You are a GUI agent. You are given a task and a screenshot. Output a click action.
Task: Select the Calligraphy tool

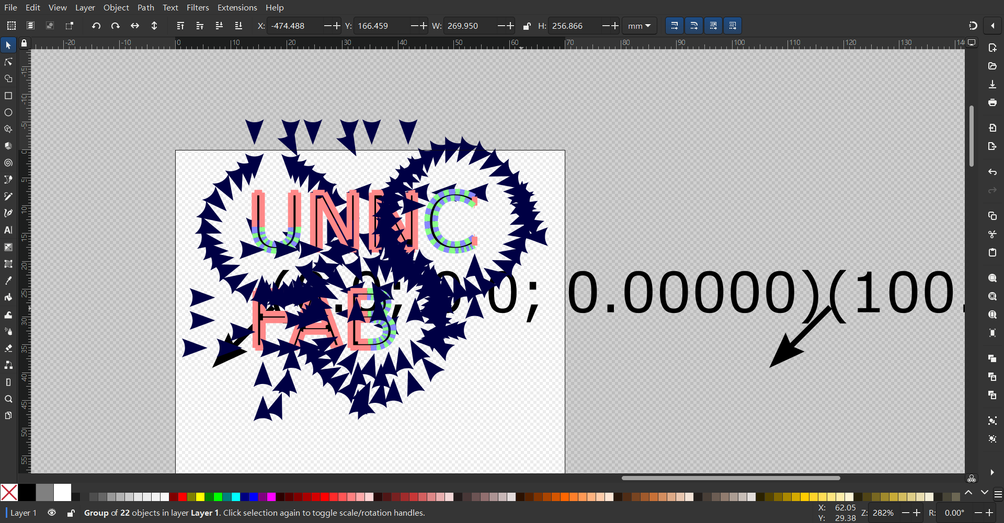[x=8, y=213]
